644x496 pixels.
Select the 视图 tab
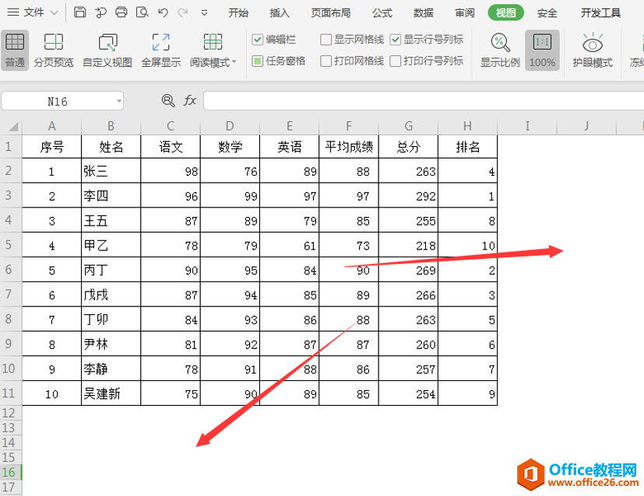click(x=505, y=13)
